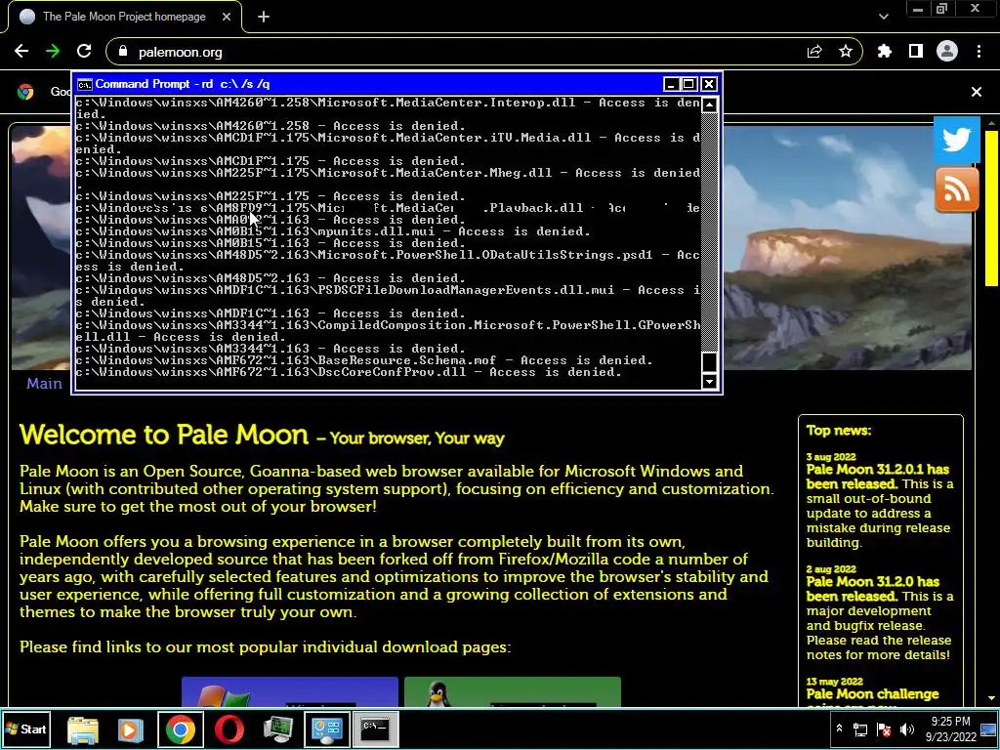Click the '2 aug 2022' news date
1000x750 pixels.
tap(831, 569)
